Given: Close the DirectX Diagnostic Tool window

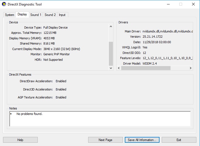Looking at the screenshot, I should [193, 4].
